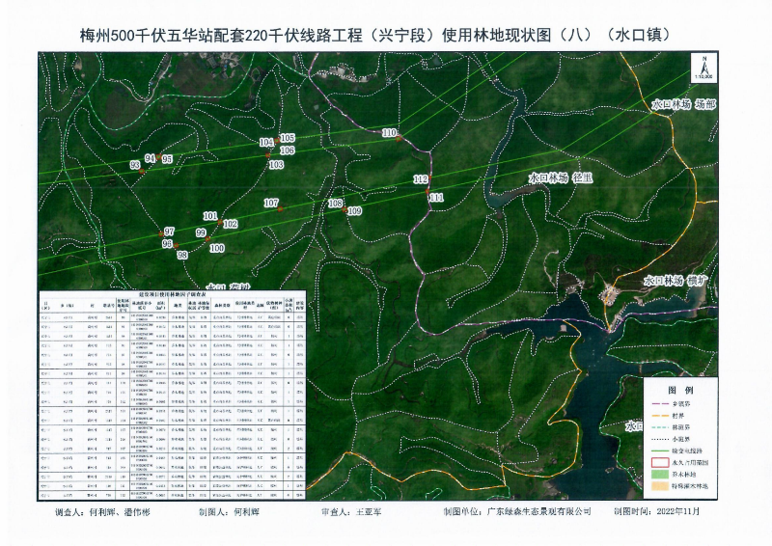Click the 图例 legend heading

(x=680, y=391)
